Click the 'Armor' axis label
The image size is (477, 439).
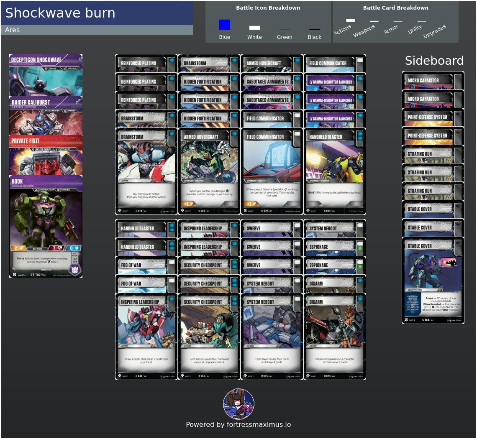(391, 29)
